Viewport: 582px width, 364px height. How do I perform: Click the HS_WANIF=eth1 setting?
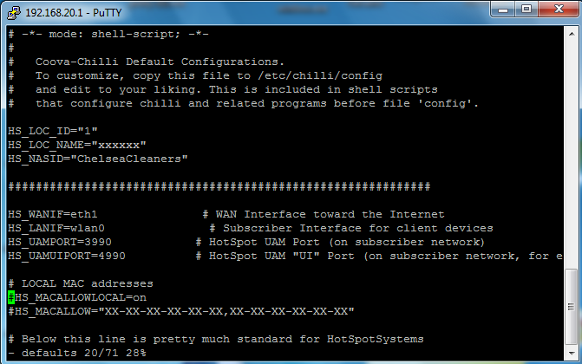tap(52, 214)
